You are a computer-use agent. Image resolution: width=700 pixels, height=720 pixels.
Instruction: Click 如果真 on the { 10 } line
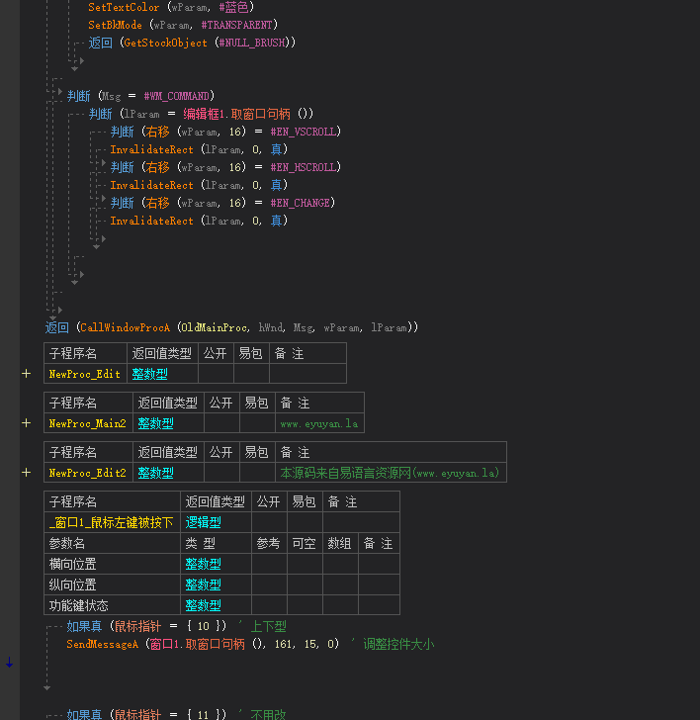point(84,626)
